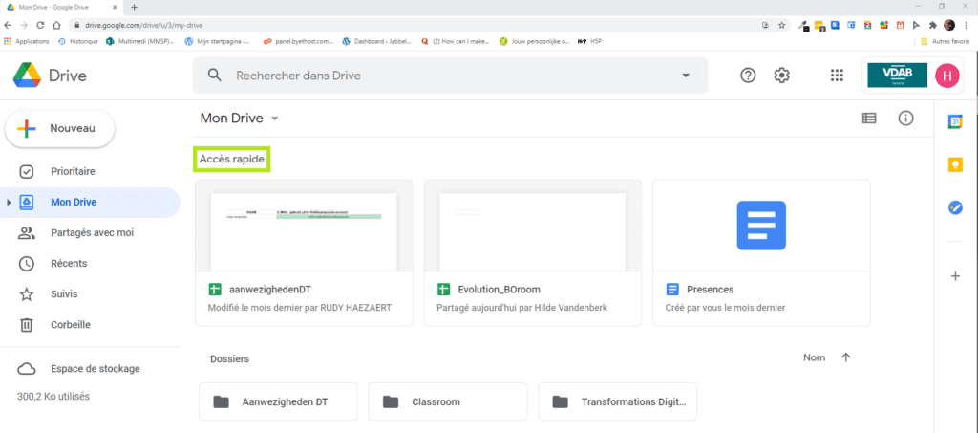The height and width of the screenshot is (433, 978).
Task: Open the Chrome profile avatar
Action: pyautogui.click(x=949, y=25)
